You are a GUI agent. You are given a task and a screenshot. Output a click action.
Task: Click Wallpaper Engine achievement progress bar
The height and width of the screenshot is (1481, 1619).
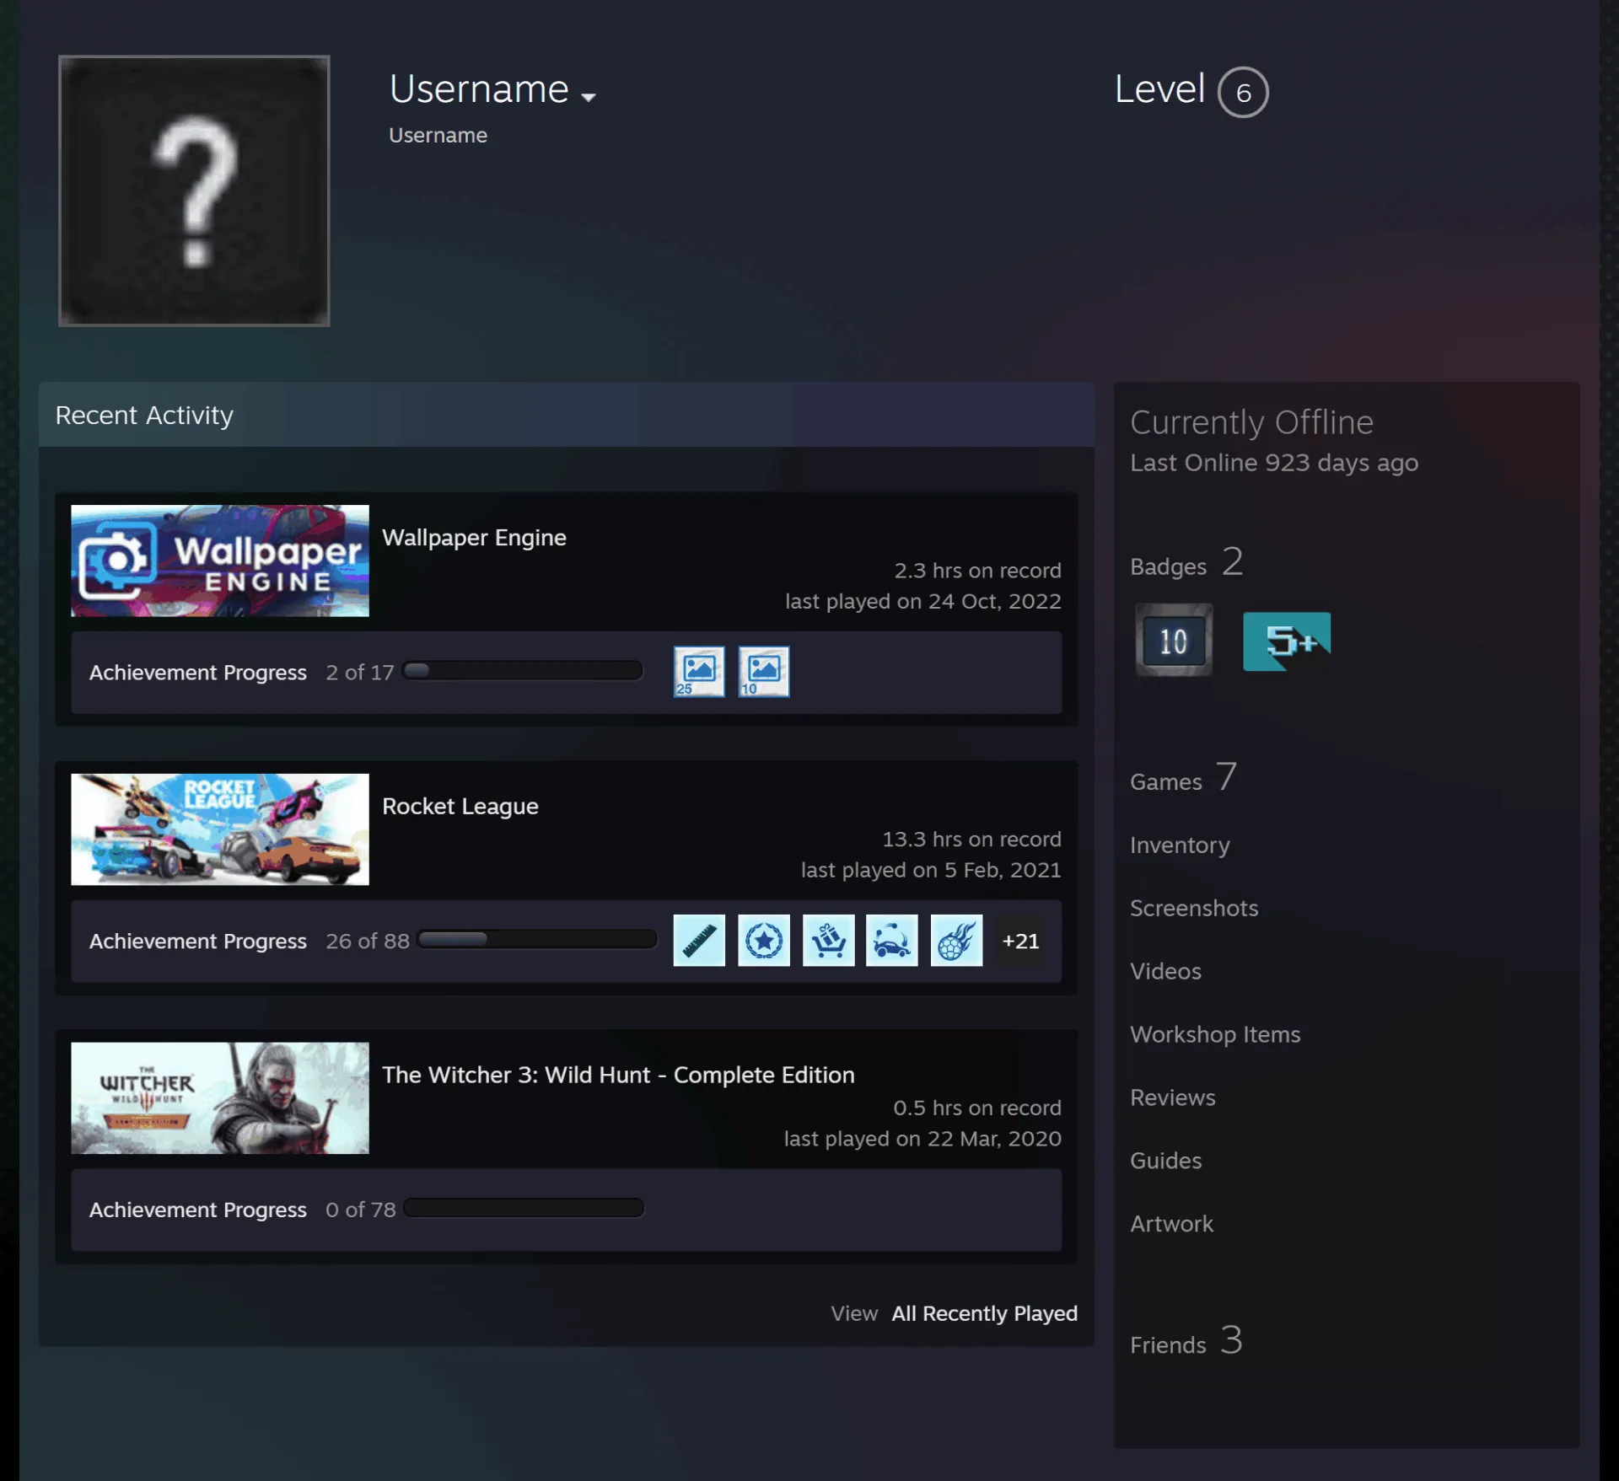[x=523, y=671]
